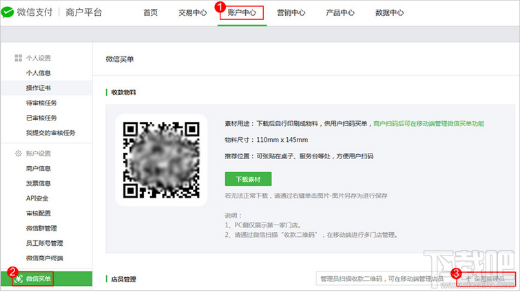The image size is (520, 292).
Task: Open 已审核任务 in the sidebar
Action: coord(41,118)
